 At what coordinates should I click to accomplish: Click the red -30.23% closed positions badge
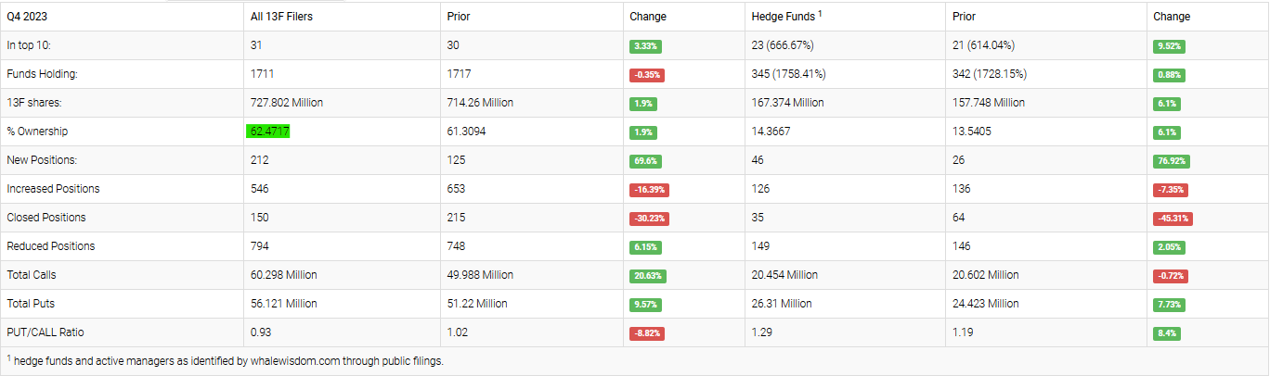coord(648,219)
